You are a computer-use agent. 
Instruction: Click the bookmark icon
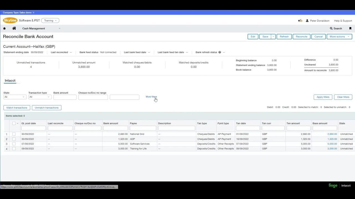[350, 28]
